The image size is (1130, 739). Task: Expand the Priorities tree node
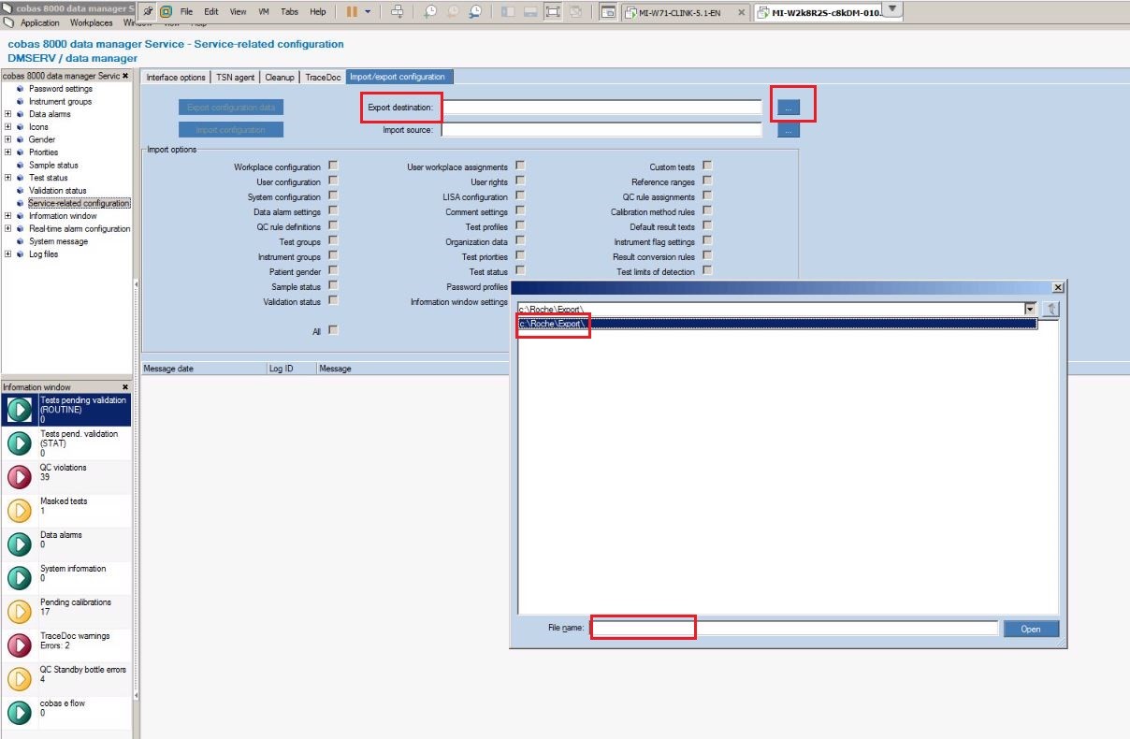pos(8,152)
